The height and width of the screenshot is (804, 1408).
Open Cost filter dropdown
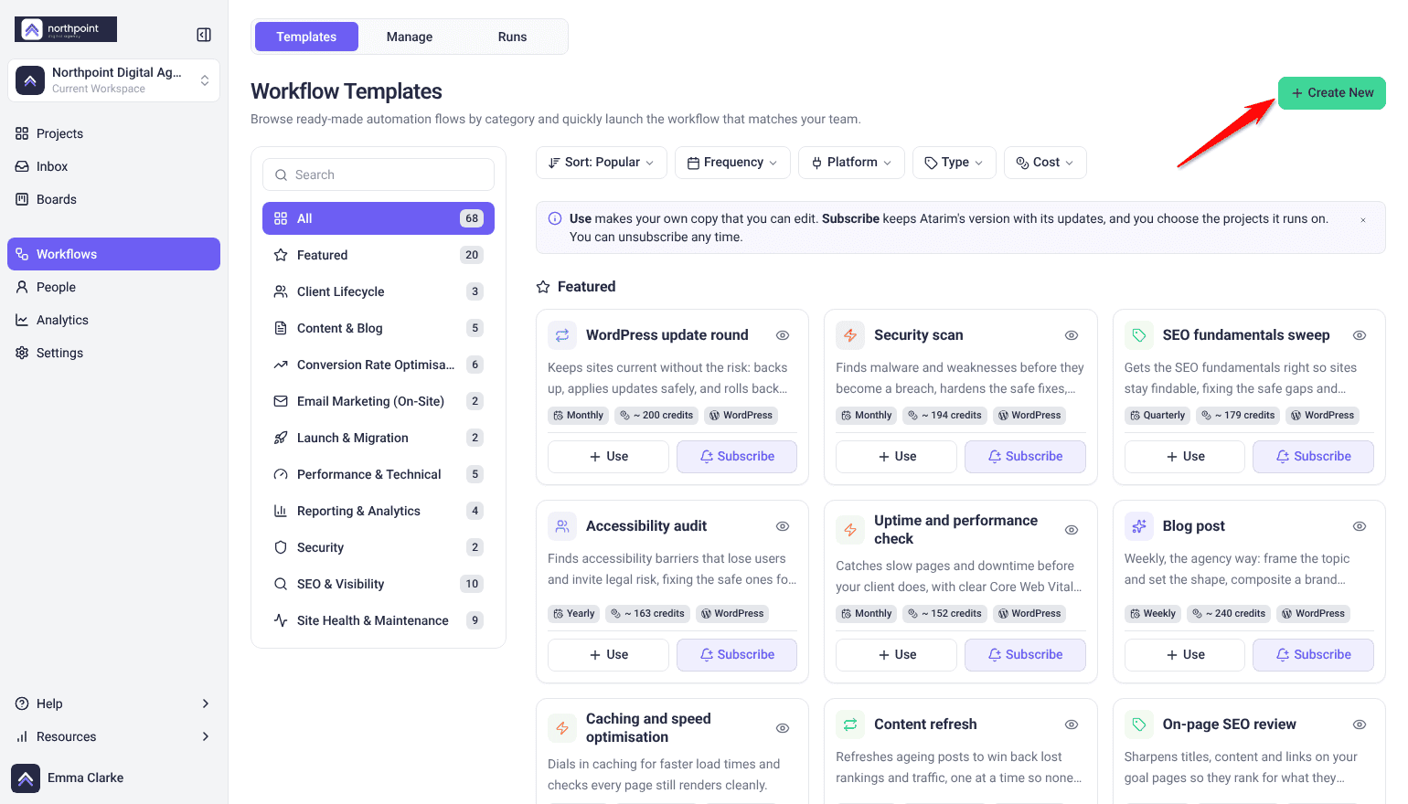(1045, 163)
